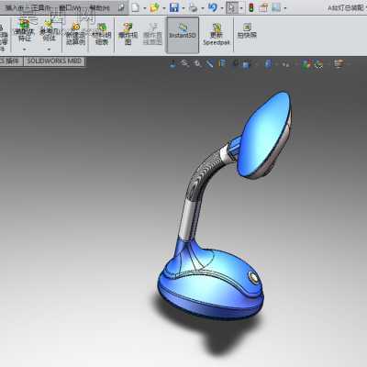Open the Insert (插入) menu

click(x=16, y=7)
